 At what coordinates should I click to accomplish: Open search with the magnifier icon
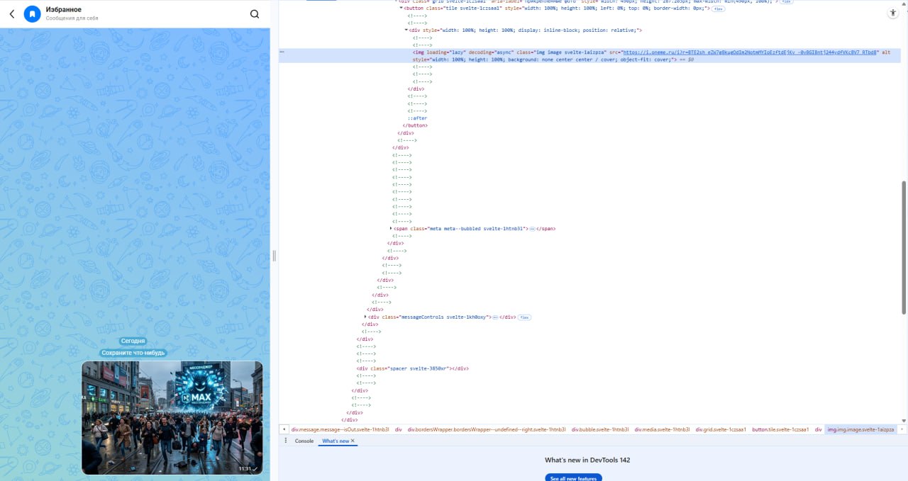[255, 14]
